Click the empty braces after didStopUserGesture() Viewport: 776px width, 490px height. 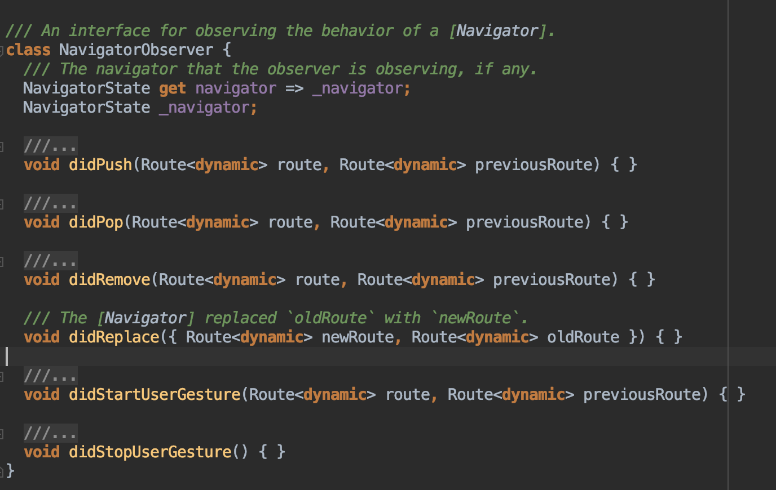coord(272,452)
